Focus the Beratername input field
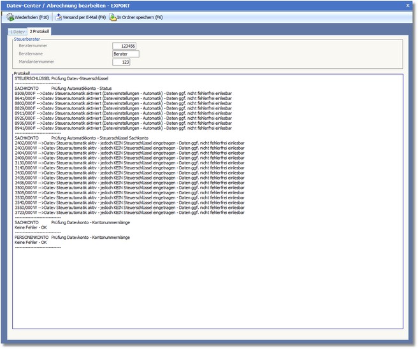The width and height of the screenshot is (418, 349). [125, 54]
